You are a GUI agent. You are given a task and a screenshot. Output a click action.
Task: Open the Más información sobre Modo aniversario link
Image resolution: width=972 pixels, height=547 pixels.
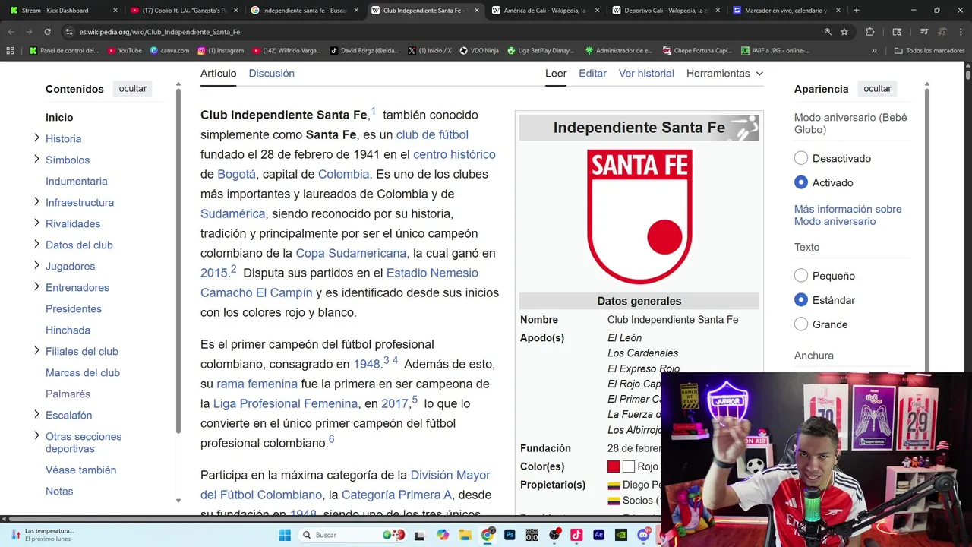click(847, 215)
